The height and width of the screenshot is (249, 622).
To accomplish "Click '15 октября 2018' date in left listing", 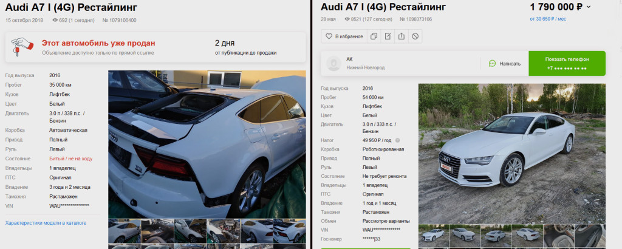I will coord(24,20).
